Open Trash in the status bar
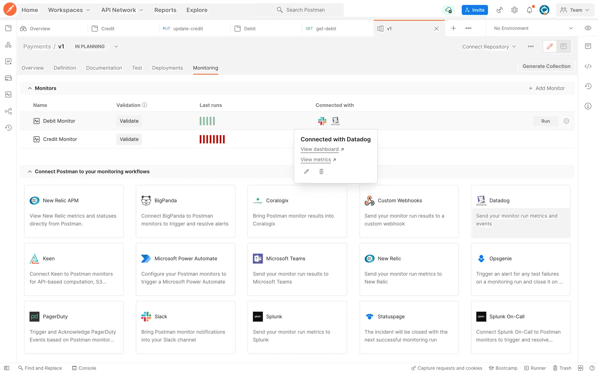Image resolution: width=598 pixels, height=373 pixels. pyautogui.click(x=562, y=368)
